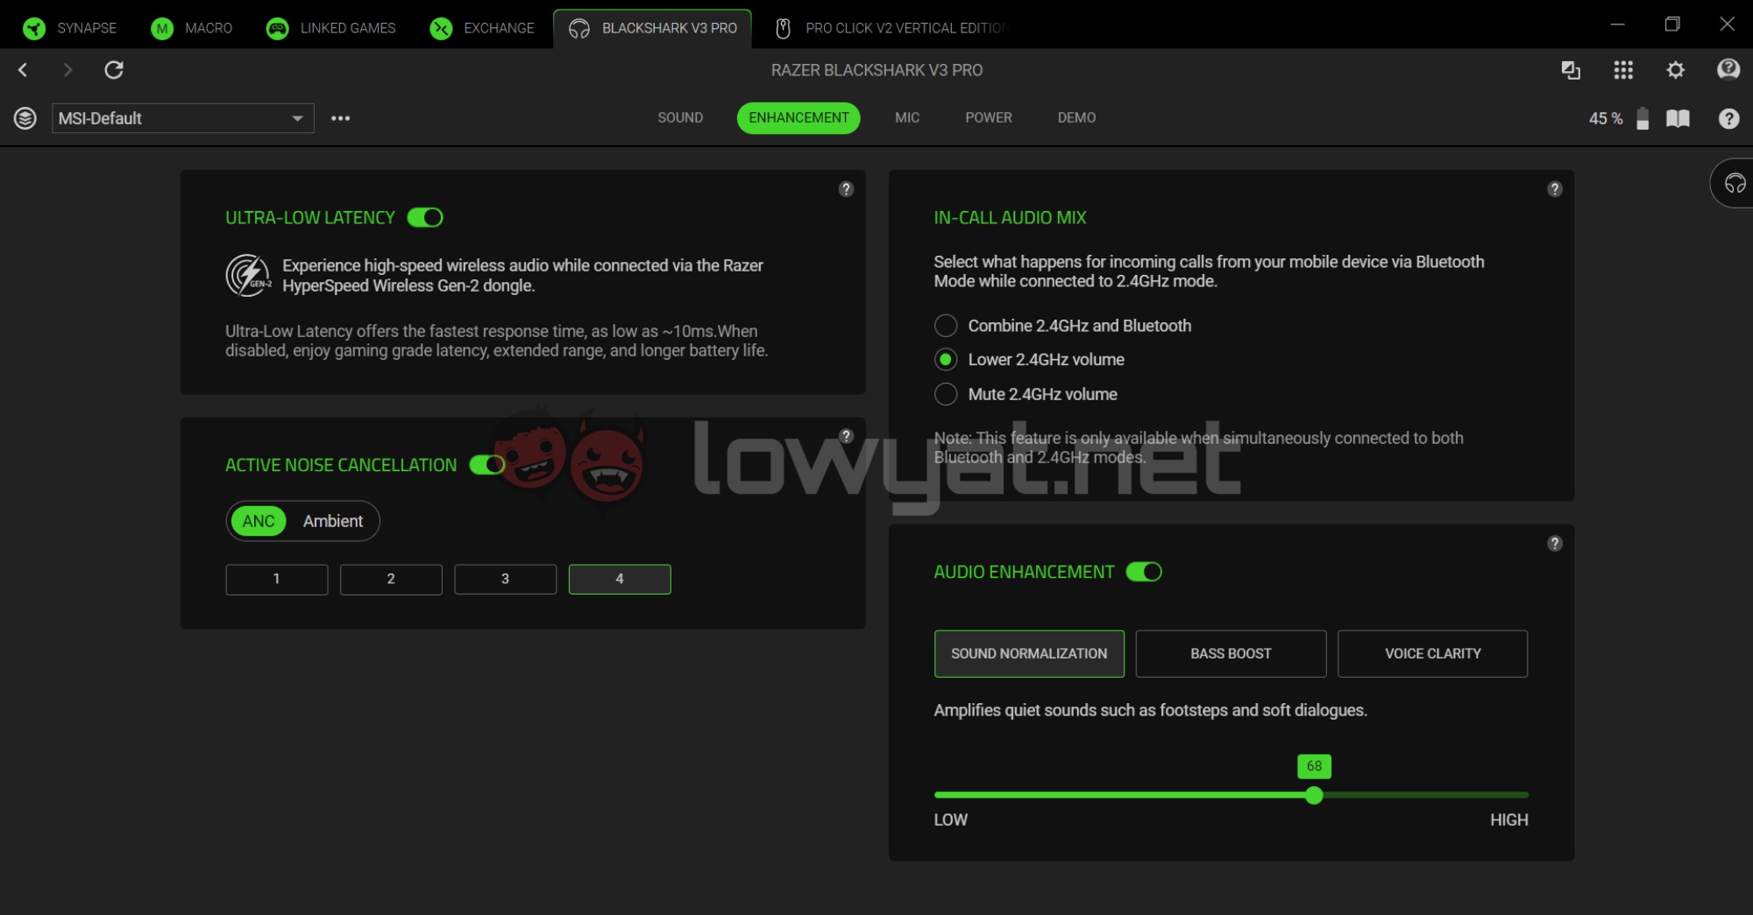This screenshot has width=1753, height=915.
Task: Click the enhancement slider handle at 68
Action: point(1314,795)
